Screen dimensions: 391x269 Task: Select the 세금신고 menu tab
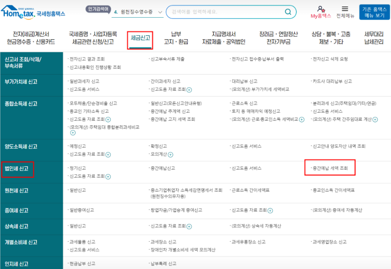(x=141, y=38)
